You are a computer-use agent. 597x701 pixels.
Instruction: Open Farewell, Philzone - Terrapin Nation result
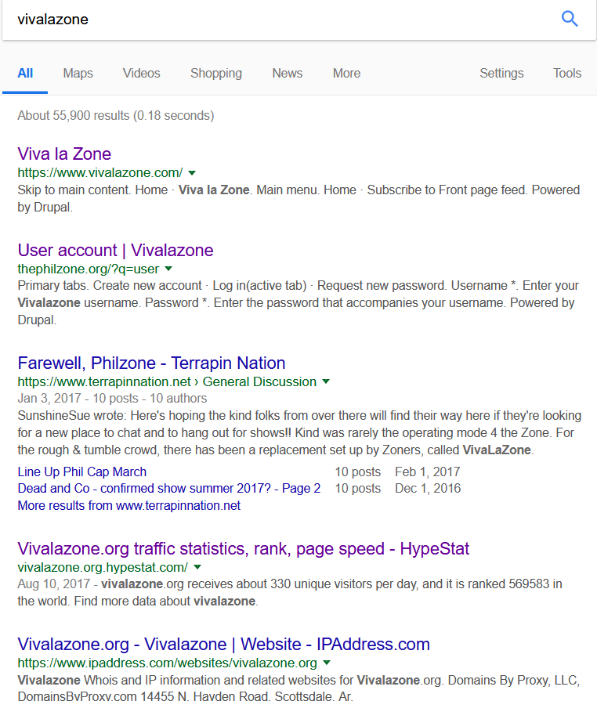click(151, 363)
